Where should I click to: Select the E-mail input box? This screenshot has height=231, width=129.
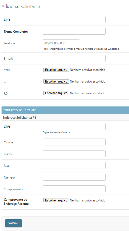click(x=74, y=59)
